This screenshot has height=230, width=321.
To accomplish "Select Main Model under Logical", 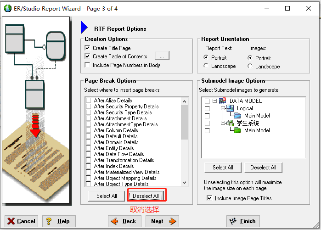I will 257,116.
